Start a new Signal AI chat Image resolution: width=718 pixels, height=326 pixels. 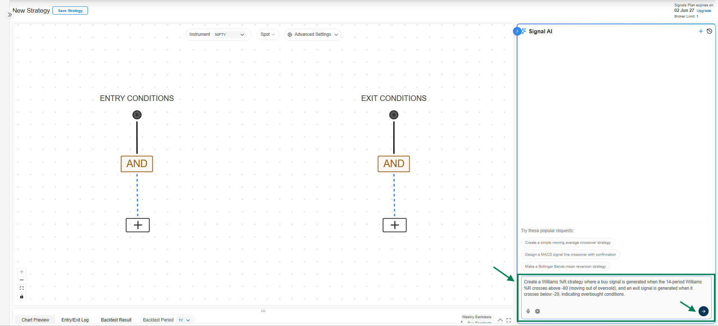701,31
